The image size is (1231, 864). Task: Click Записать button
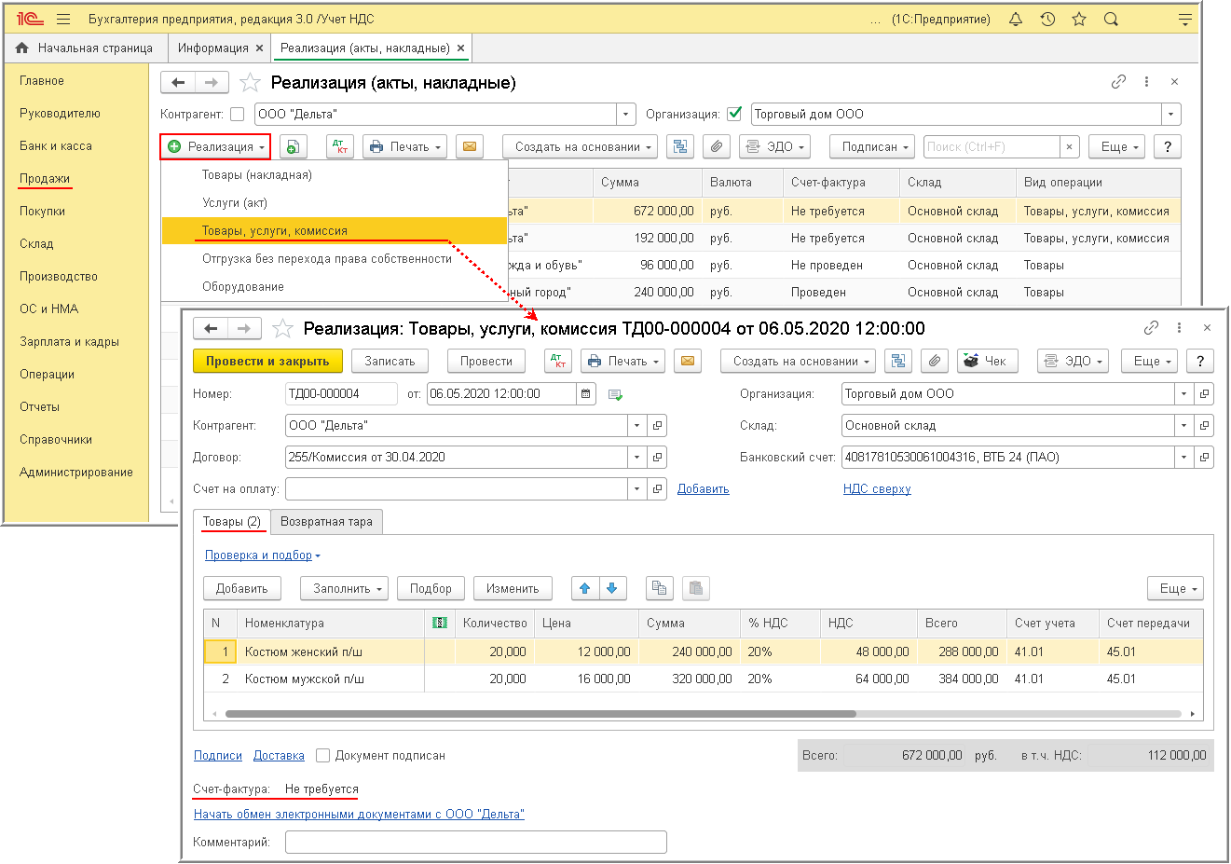pos(390,361)
